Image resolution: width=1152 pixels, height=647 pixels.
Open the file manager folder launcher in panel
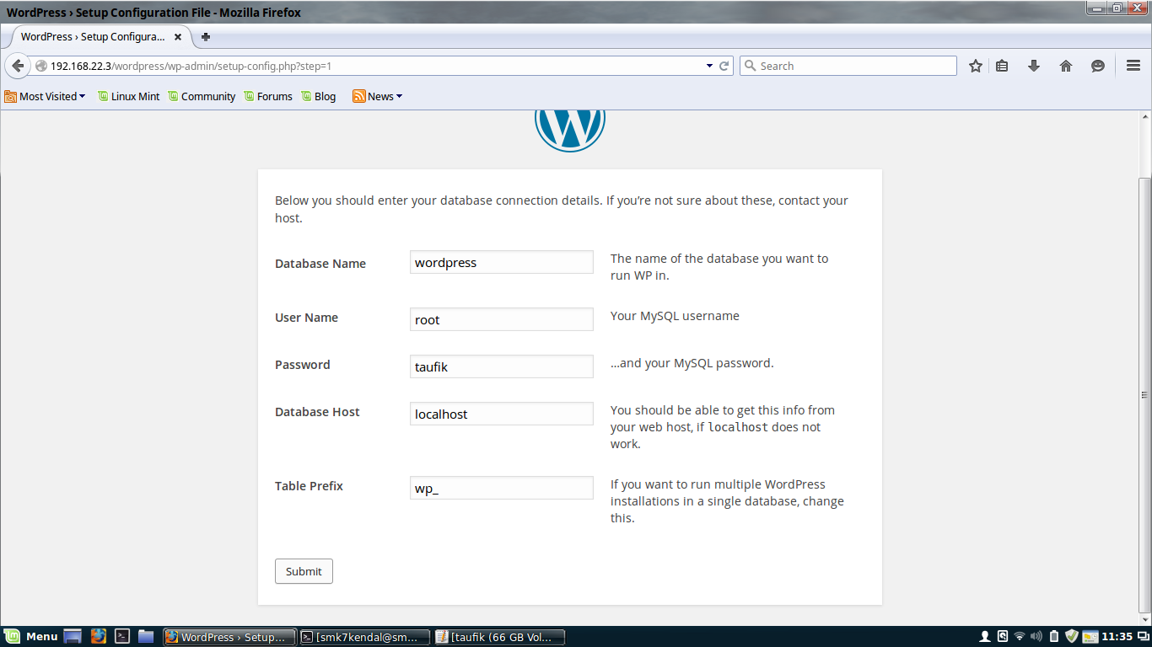pyautogui.click(x=146, y=636)
